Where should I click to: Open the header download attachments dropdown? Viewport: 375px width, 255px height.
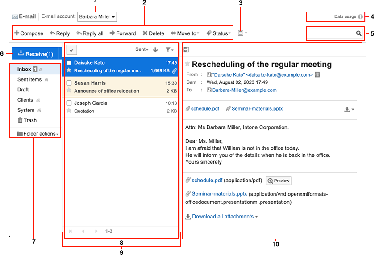pyautogui.click(x=349, y=109)
